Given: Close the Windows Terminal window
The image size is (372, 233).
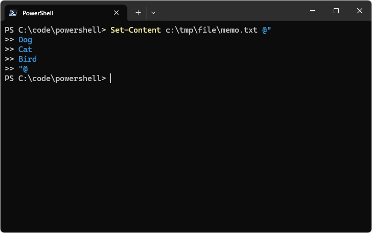Looking at the screenshot, I should tap(359, 11).
